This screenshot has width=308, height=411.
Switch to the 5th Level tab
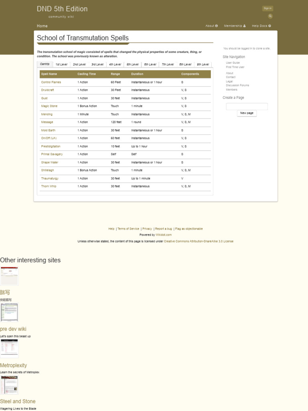pyautogui.click(x=132, y=65)
